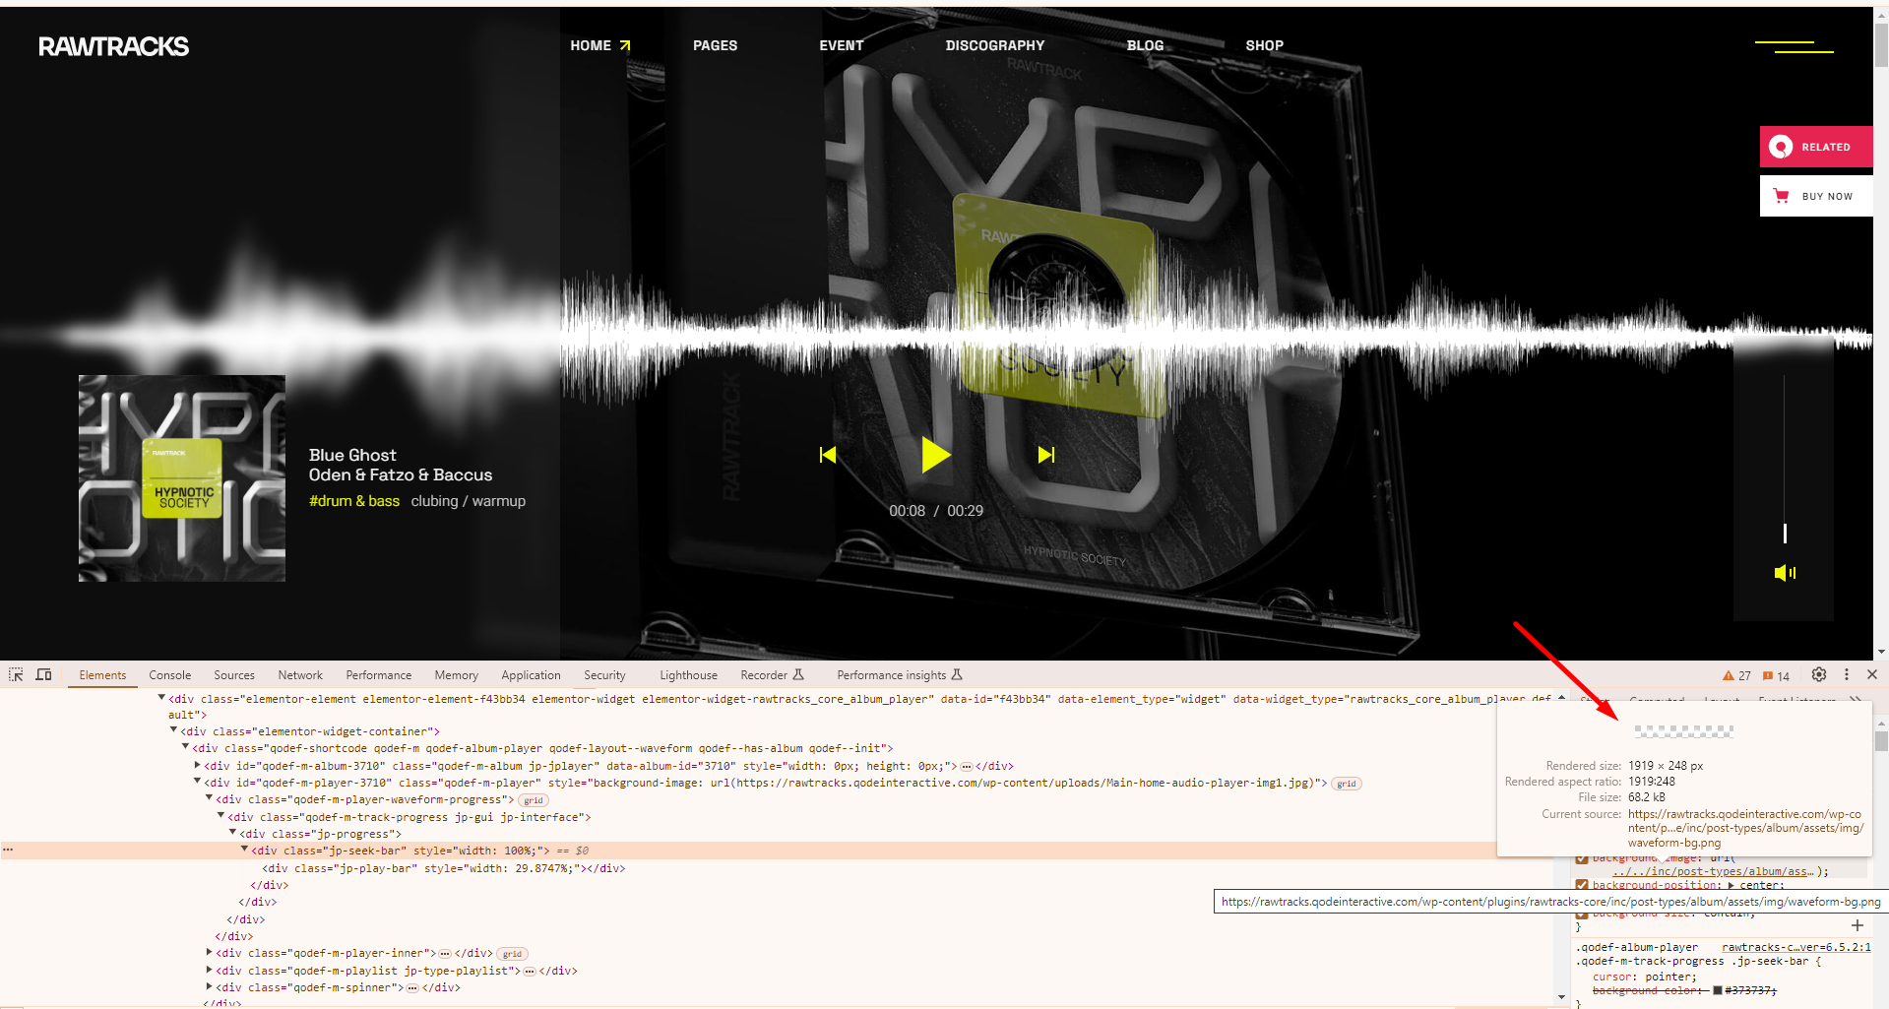Image resolution: width=1889 pixels, height=1009 pixels.
Task: Mute the player volume speaker icon
Action: coord(1785,573)
